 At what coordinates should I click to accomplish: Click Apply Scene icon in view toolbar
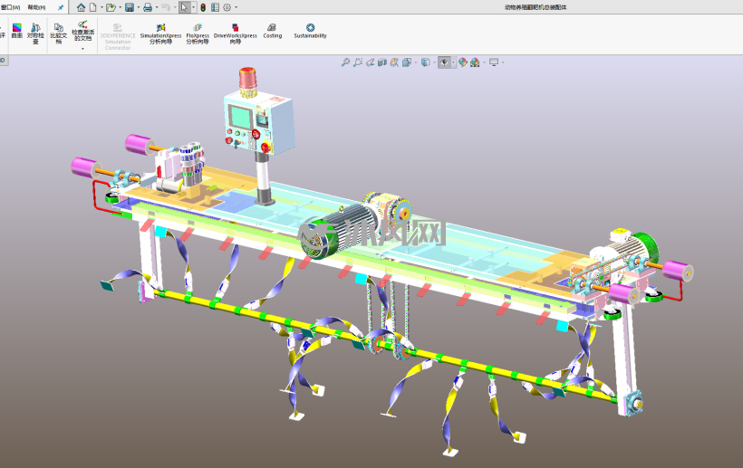(x=475, y=62)
